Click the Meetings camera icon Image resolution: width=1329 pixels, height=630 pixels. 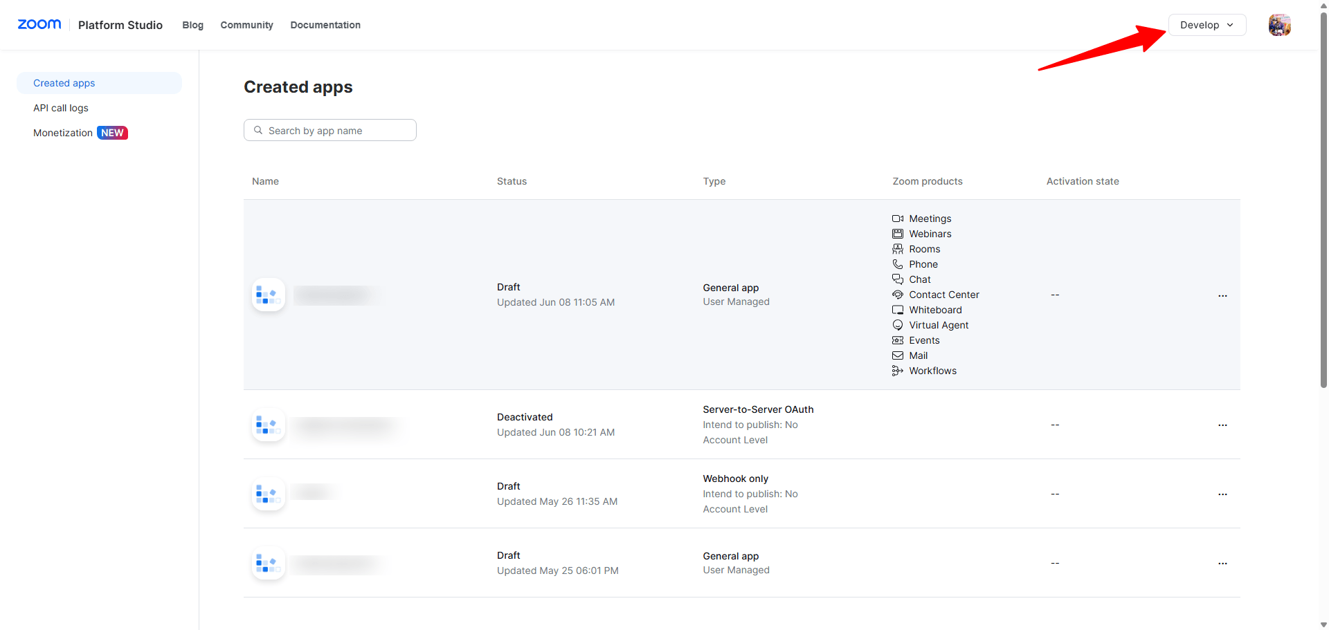(x=898, y=219)
